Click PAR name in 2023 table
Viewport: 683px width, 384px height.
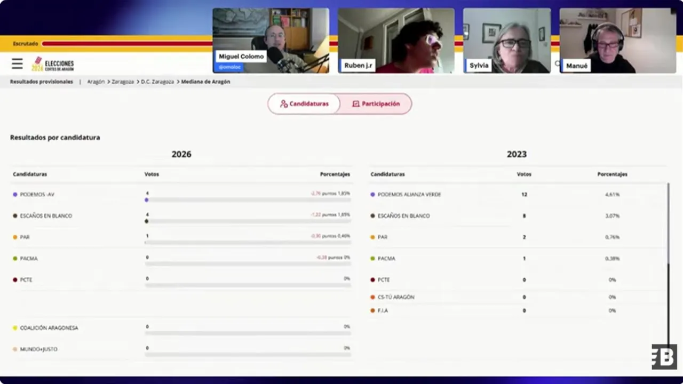(x=383, y=237)
